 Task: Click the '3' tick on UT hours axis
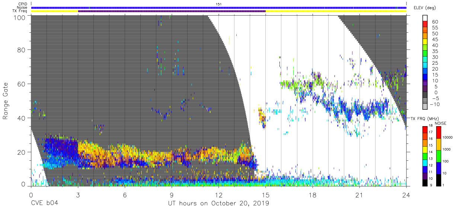[x=78, y=195]
